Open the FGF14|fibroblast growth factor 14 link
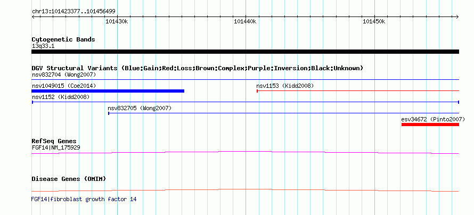Viewport: 474px width, 215px height. click(x=84, y=199)
